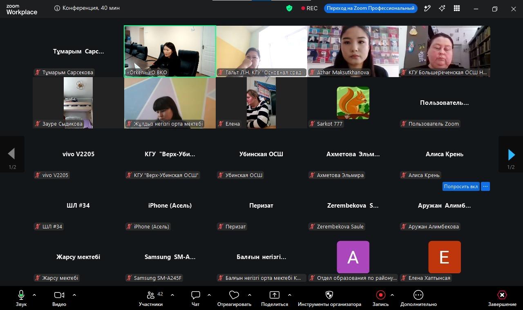The width and height of the screenshot is (523, 310).
Task: Open the meeting info Конференция icon
Action: click(x=57, y=8)
